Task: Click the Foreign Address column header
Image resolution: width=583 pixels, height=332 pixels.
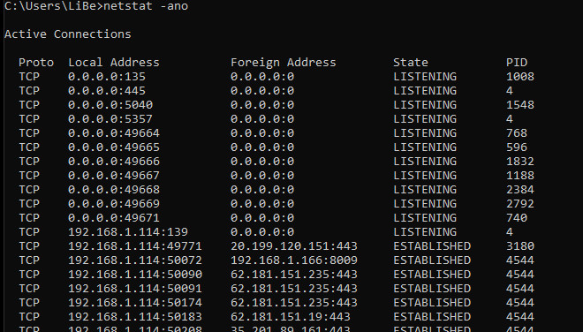Action: click(x=284, y=63)
